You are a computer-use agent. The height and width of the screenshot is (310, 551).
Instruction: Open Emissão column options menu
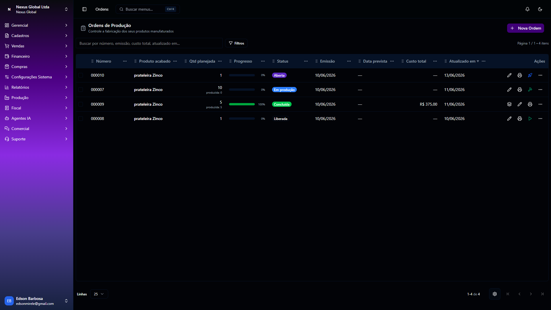point(349,61)
